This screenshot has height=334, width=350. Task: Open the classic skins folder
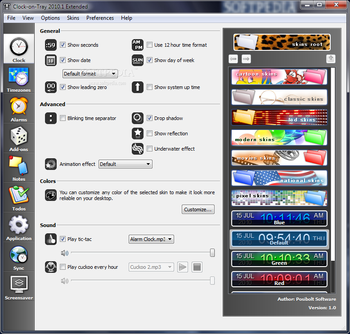coord(279,97)
